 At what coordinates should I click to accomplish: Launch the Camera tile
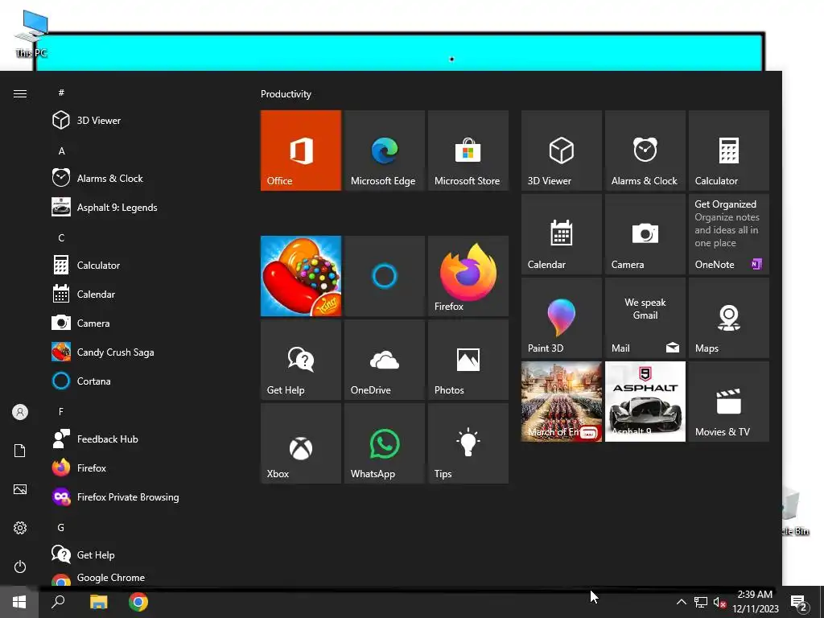coord(645,234)
